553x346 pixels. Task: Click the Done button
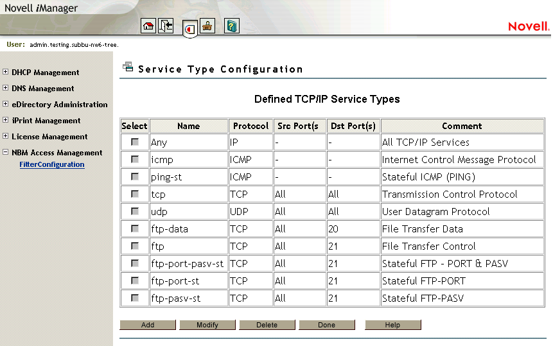[x=326, y=325]
